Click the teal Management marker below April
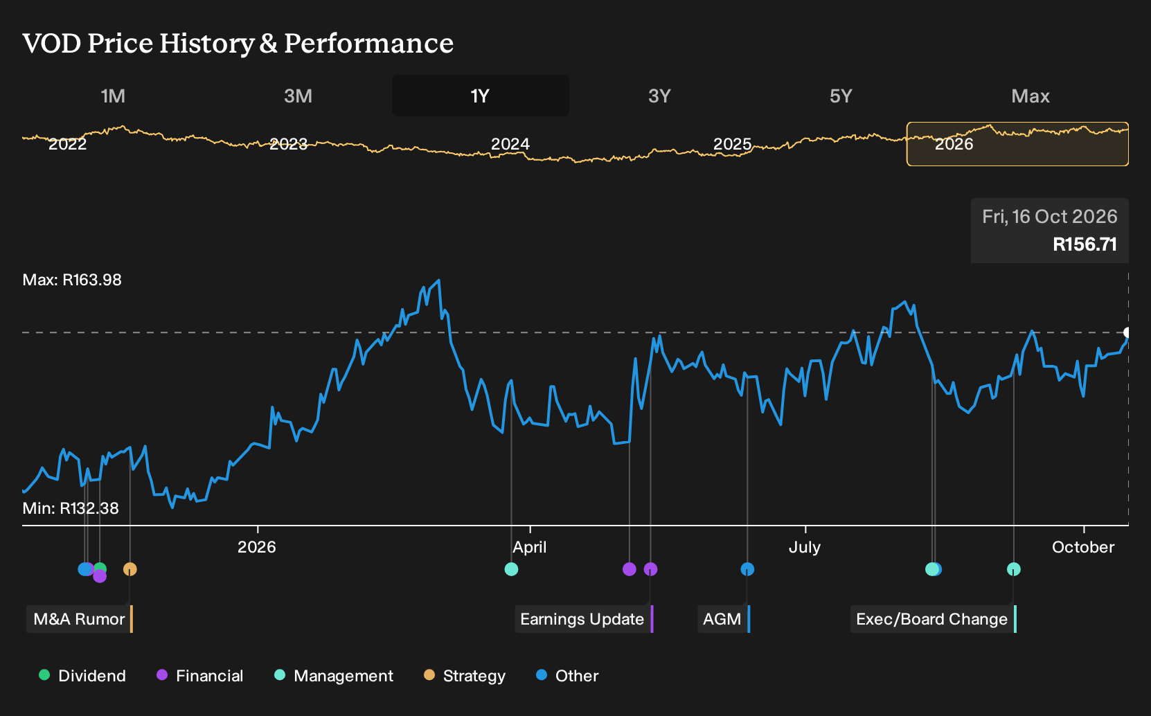The image size is (1151, 716). 511,569
